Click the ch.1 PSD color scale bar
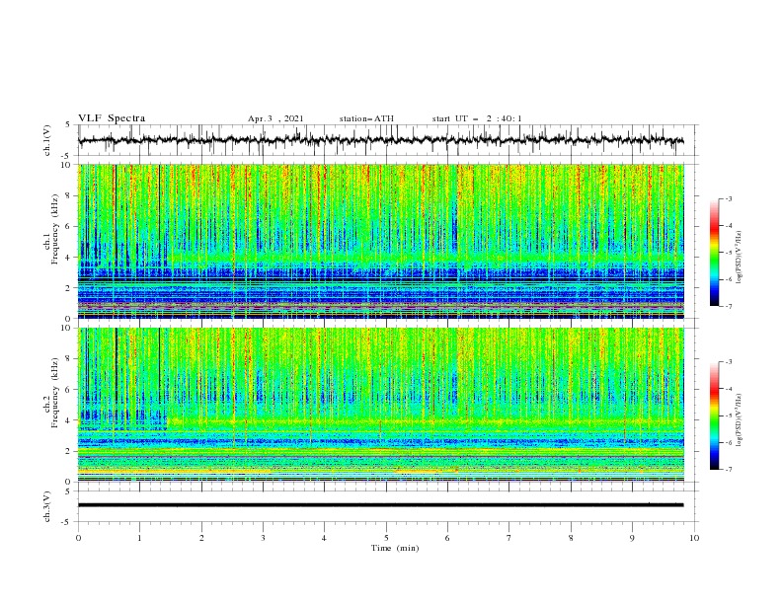The height and width of the screenshot is (604, 782). [x=714, y=253]
